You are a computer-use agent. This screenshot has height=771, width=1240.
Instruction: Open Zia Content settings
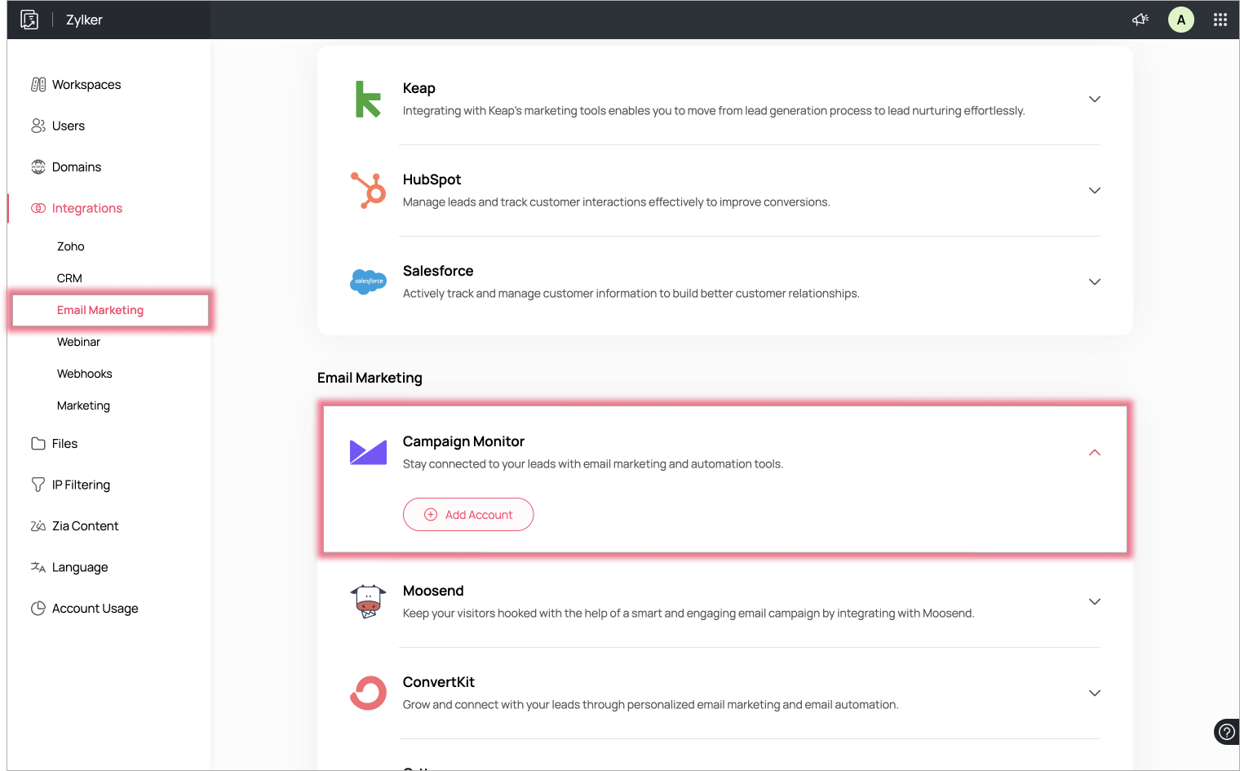(x=86, y=526)
